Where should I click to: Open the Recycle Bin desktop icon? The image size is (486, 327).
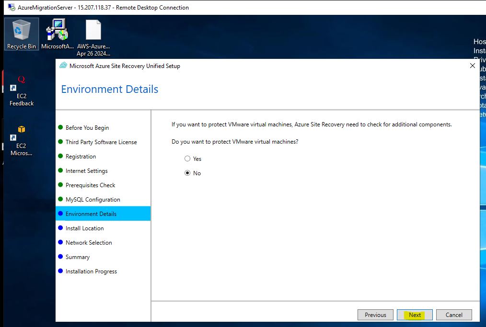coord(22,31)
